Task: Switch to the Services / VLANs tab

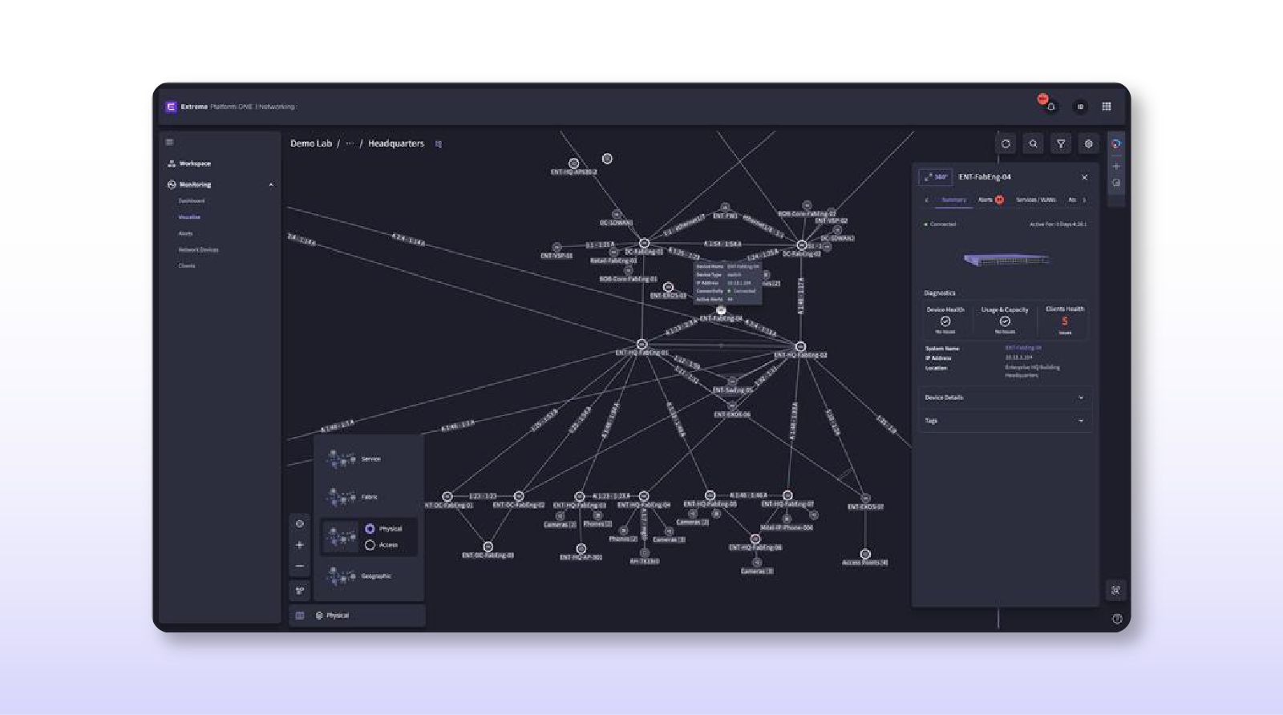Action: [1036, 200]
